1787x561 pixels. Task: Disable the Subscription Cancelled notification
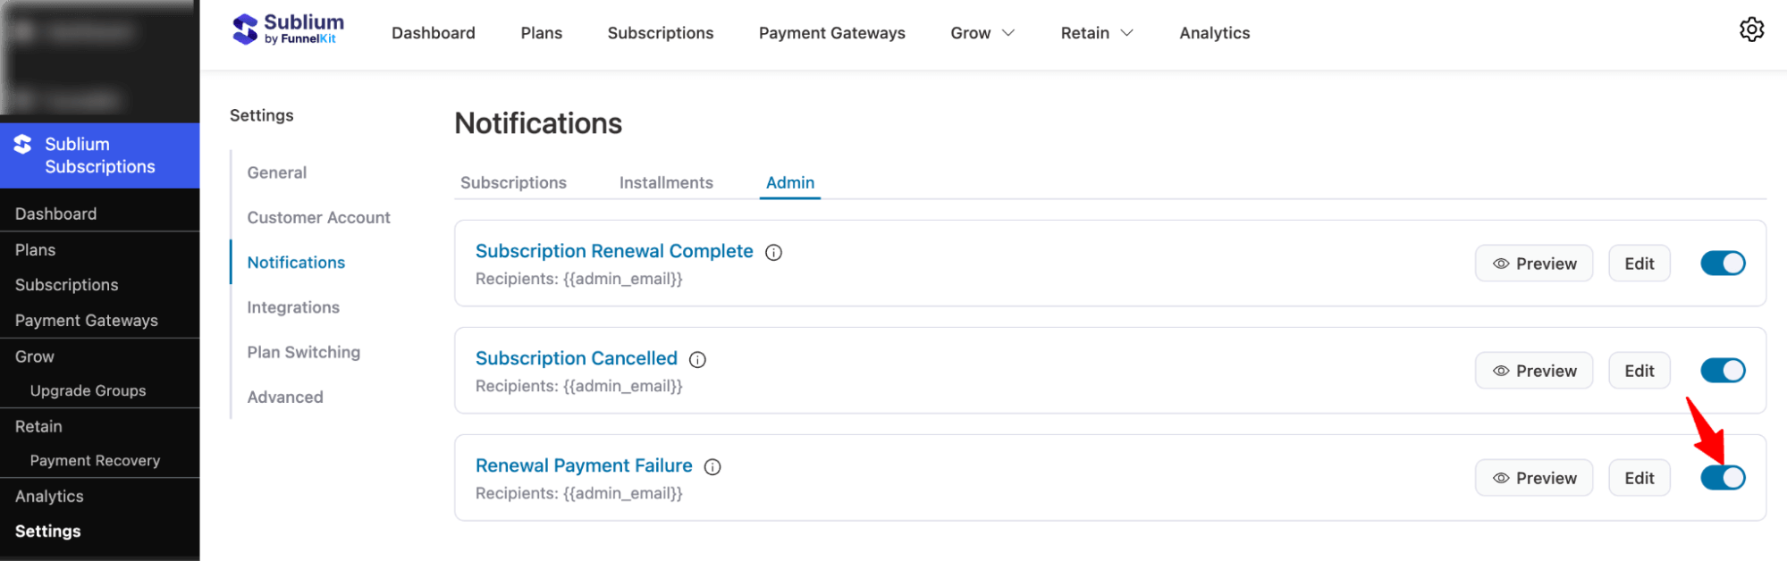(1723, 370)
